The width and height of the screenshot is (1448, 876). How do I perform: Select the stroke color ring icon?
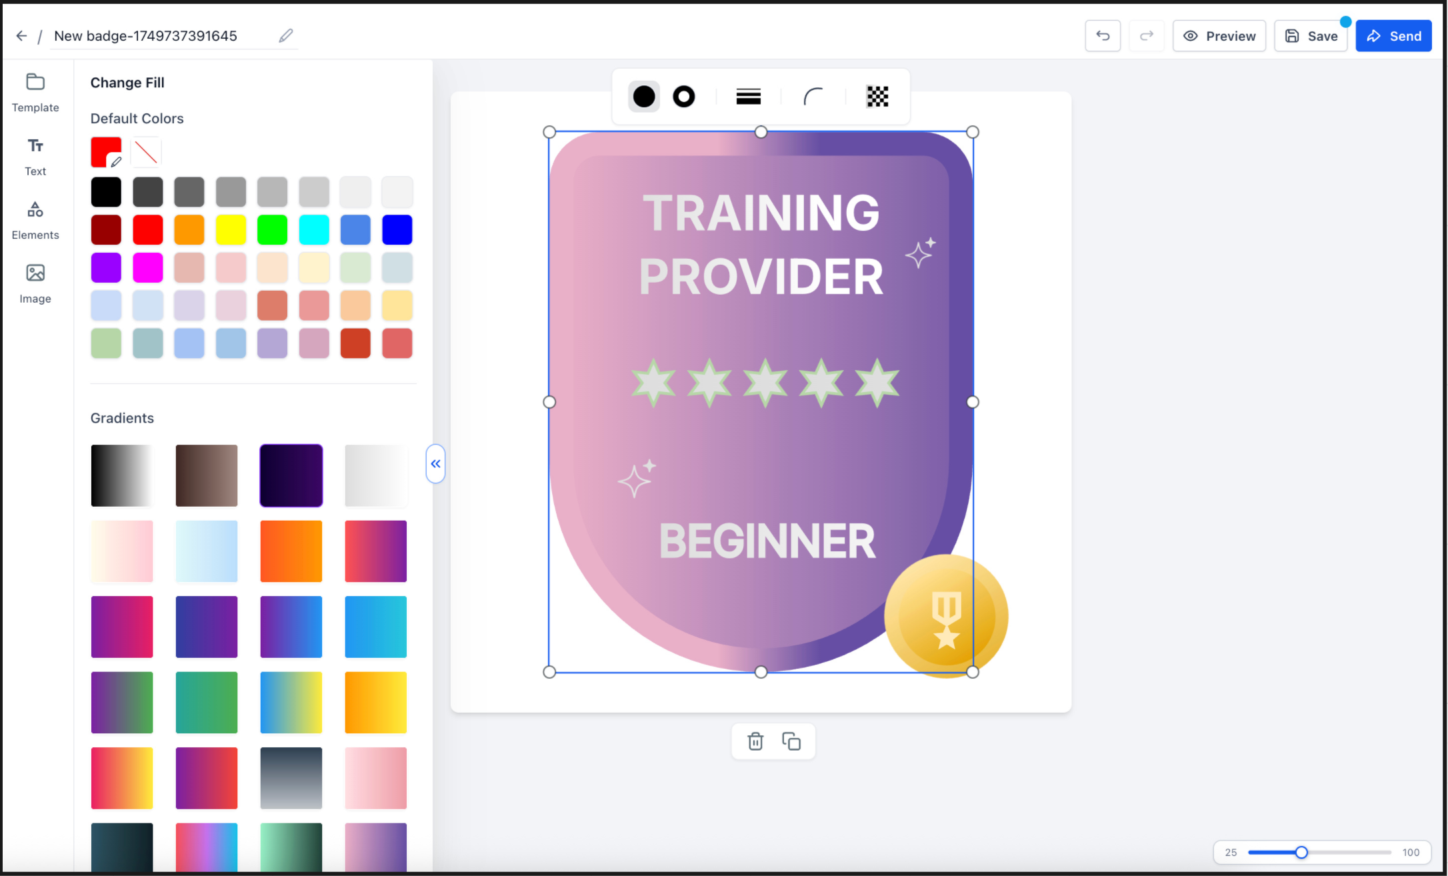683,97
